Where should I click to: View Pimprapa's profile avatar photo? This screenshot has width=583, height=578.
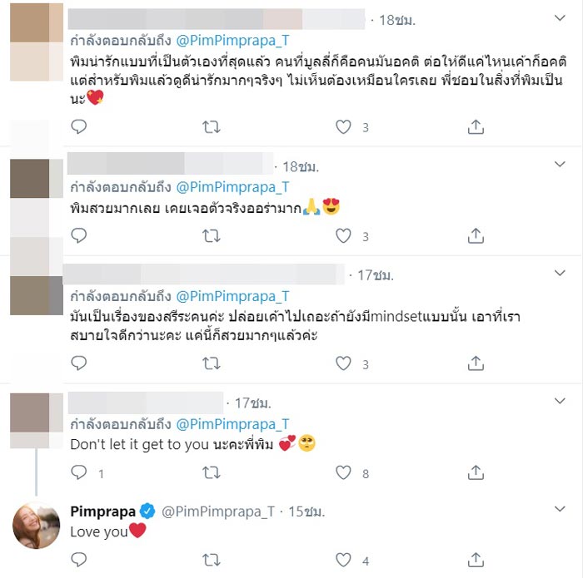36,526
